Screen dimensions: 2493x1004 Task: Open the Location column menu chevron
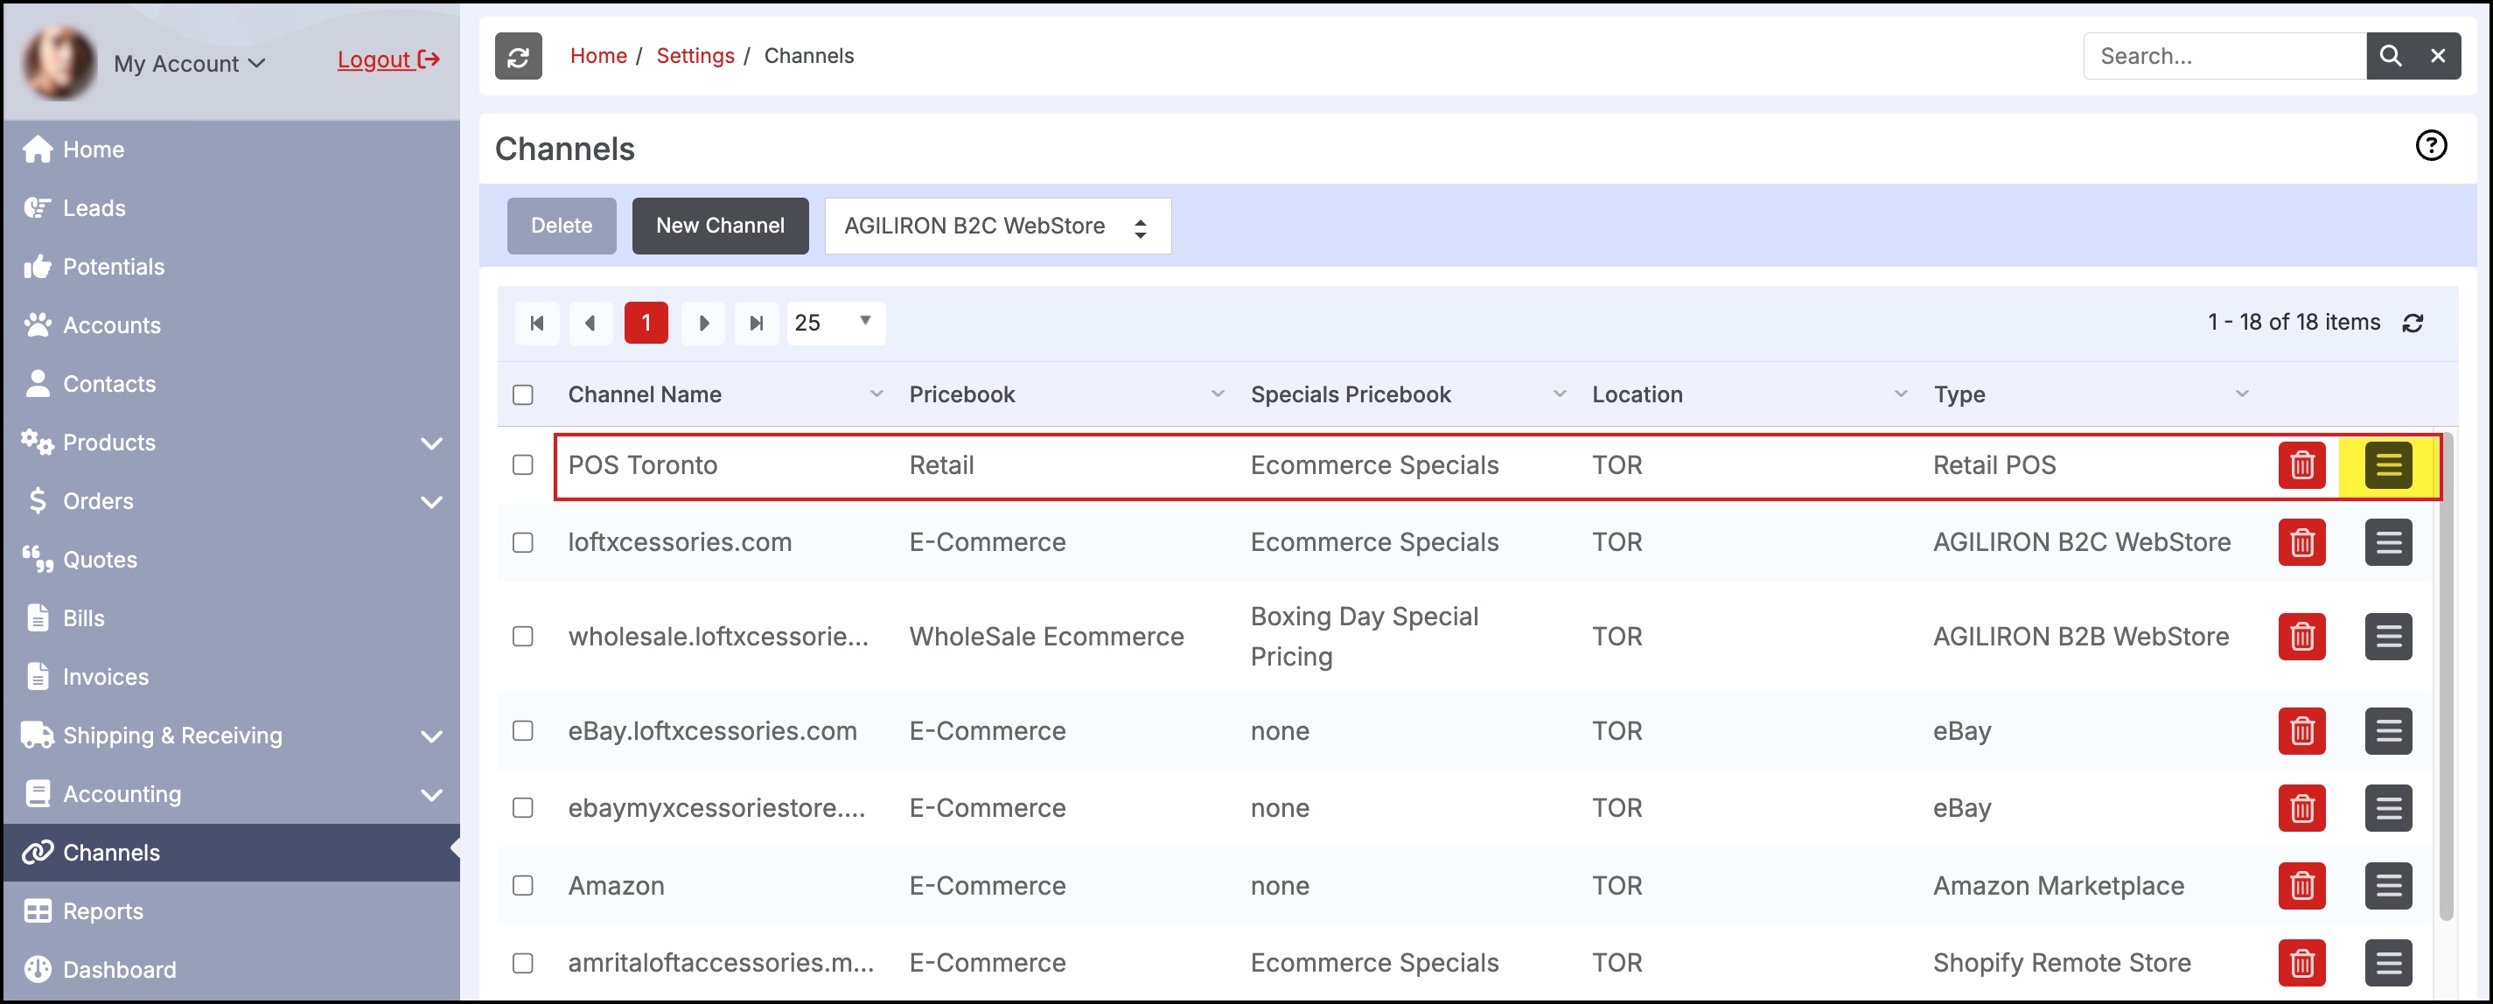coord(1901,394)
